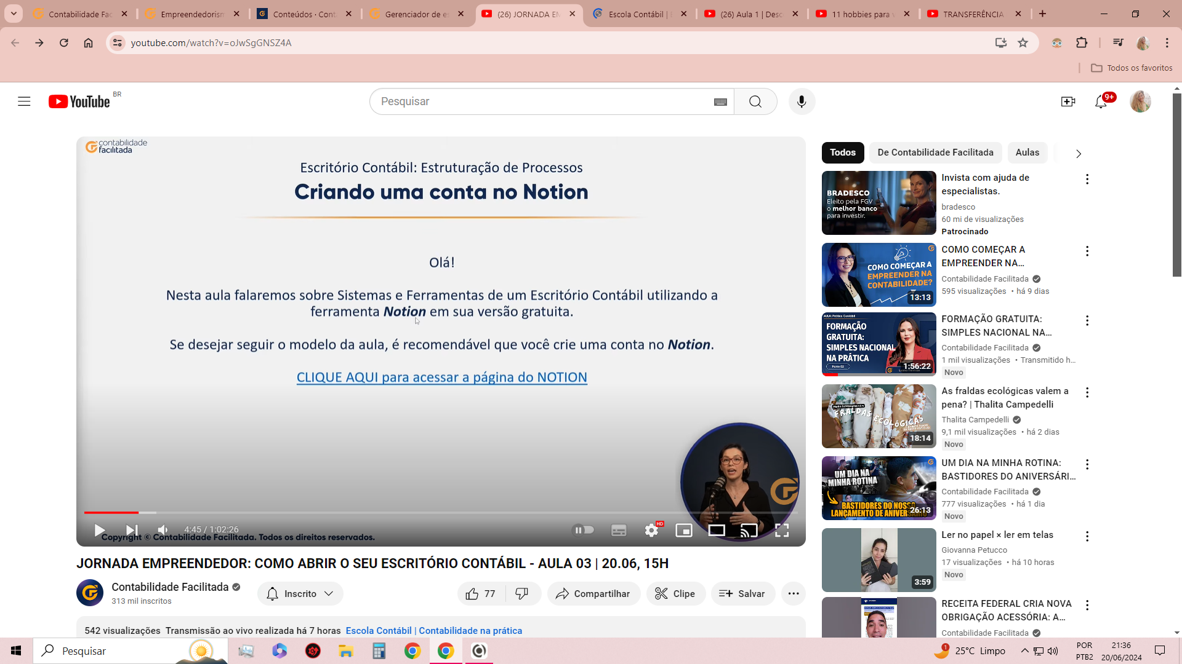Toggle autoplay switch in player
Screen dimensions: 1182x664
pyautogui.click(x=584, y=530)
